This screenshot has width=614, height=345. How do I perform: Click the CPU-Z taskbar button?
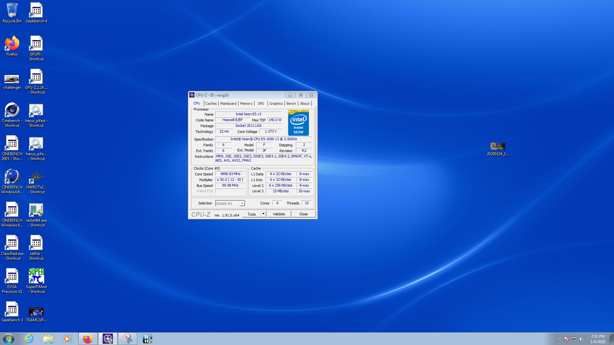pos(107,339)
